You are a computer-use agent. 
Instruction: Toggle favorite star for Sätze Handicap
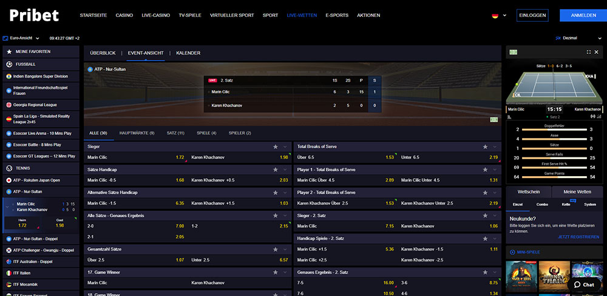coord(275,169)
